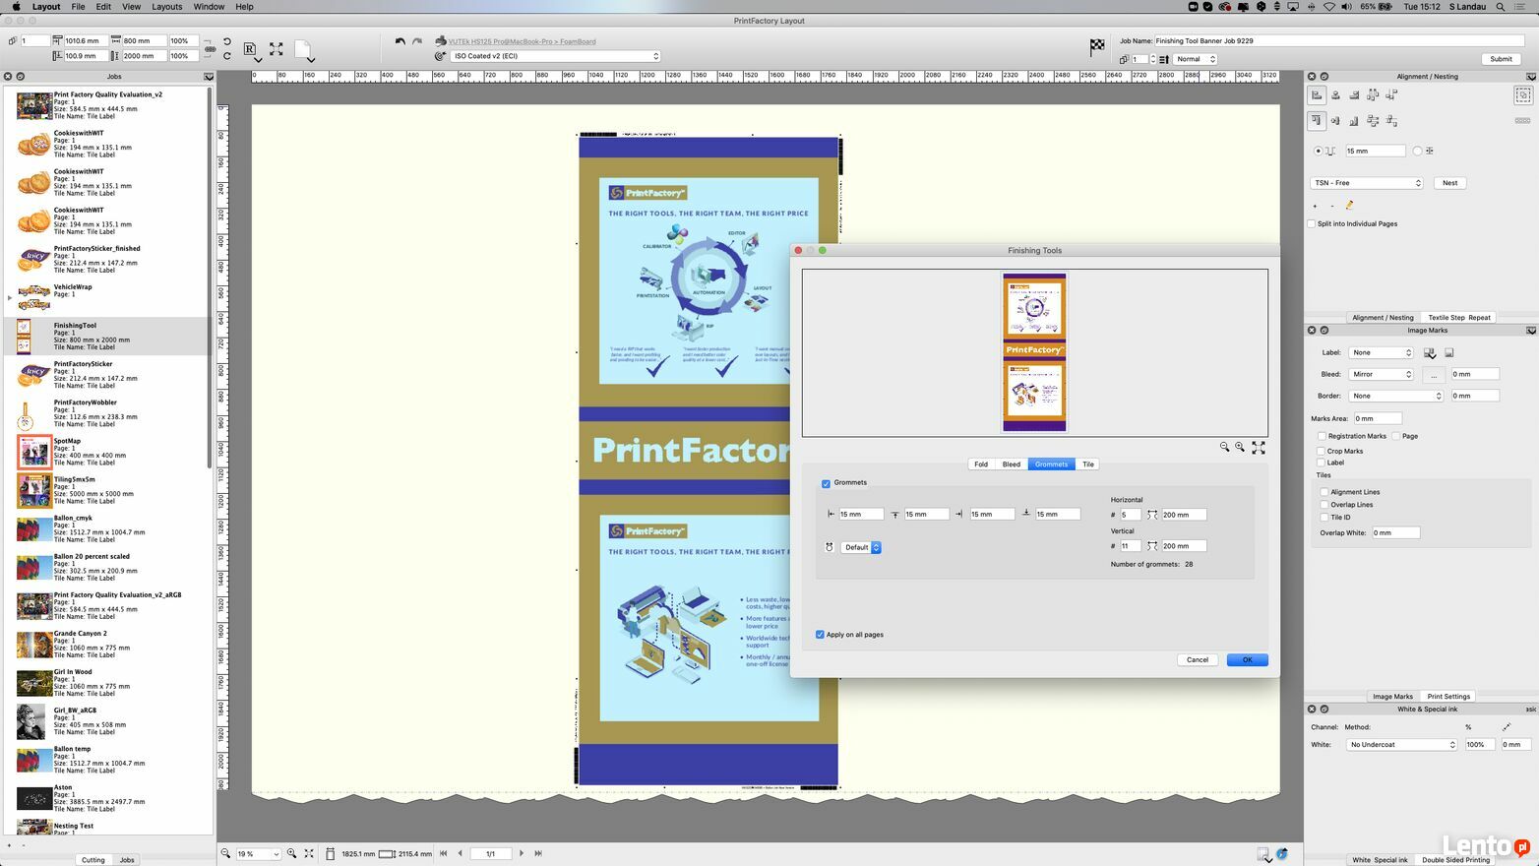Click align bottom edges icon in Alignment panel

click(1354, 121)
